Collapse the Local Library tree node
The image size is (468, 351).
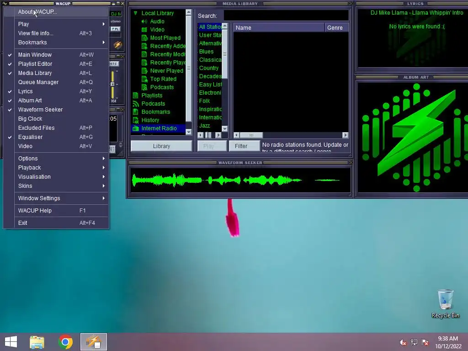tap(135, 13)
